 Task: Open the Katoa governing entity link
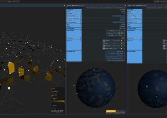pos(119,22)
